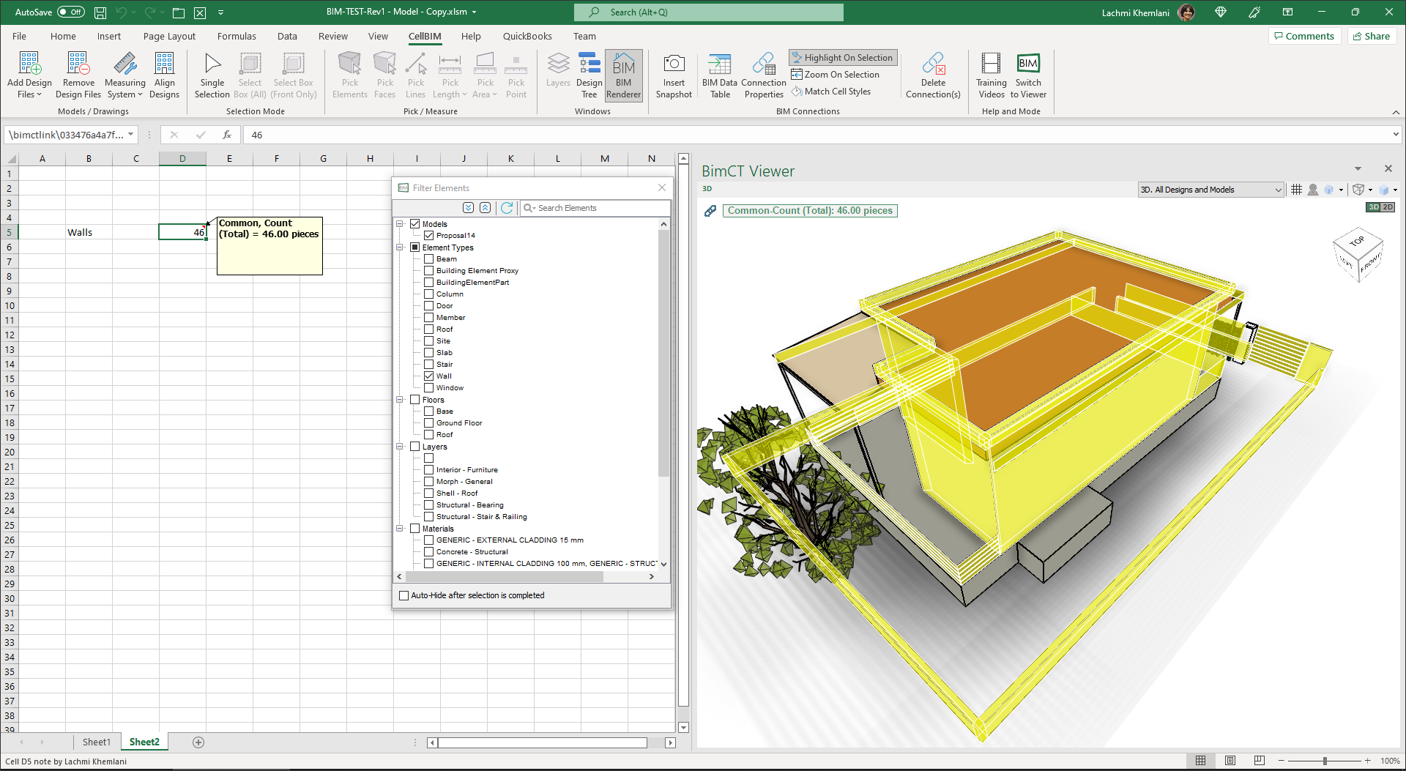
Task: Click expand-all icon in Filter Elements
Action: 469,208
